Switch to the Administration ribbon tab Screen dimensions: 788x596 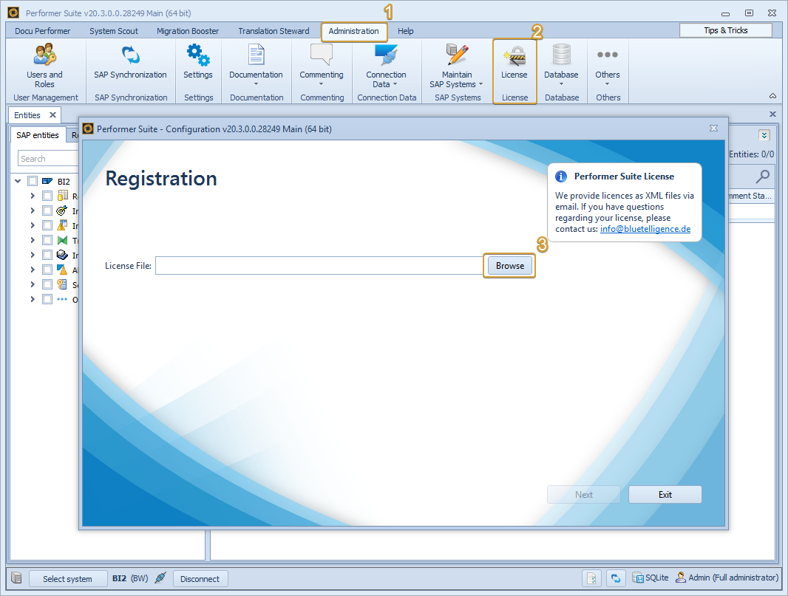coord(354,31)
